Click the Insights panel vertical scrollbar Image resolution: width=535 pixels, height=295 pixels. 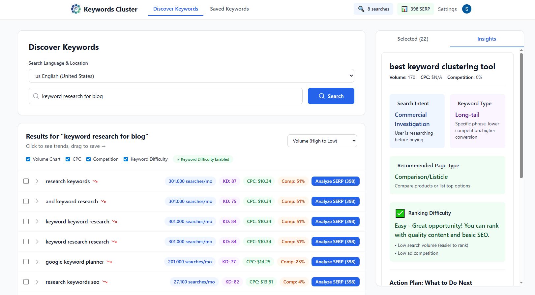[521, 115]
